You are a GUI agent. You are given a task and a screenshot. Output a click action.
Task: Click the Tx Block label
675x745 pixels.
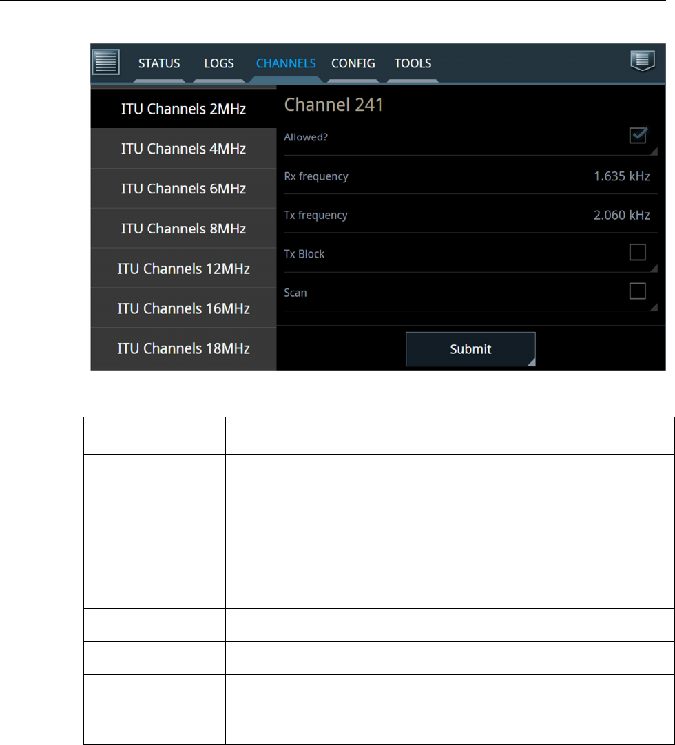pos(304,254)
